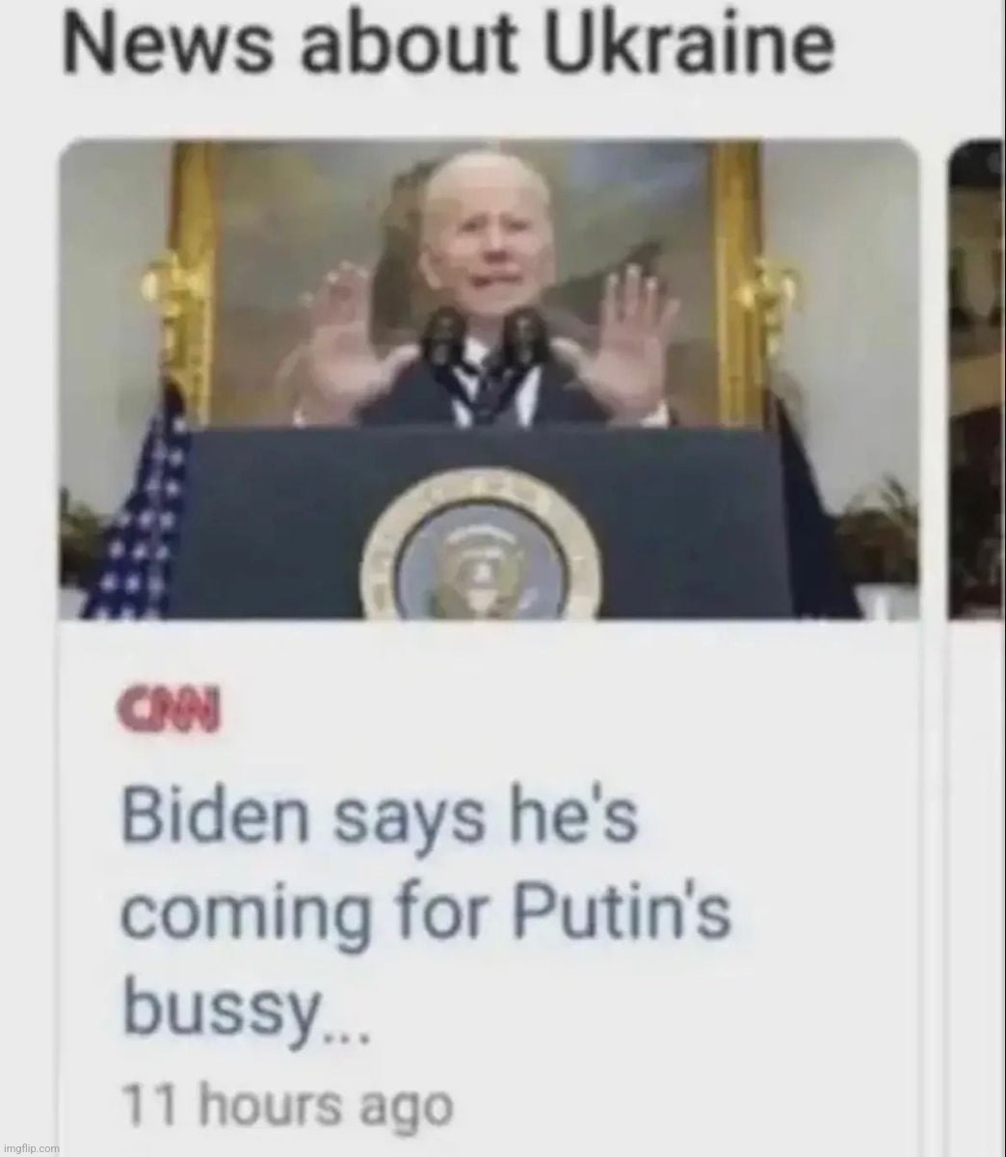Click the plant at photo's right edge
1006x1157 pixels.
[x=877, y=538]
